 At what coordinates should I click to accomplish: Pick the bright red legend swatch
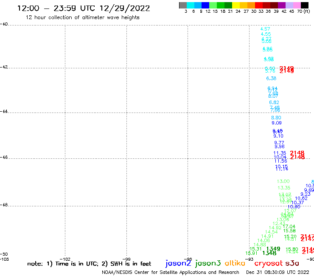259,5
